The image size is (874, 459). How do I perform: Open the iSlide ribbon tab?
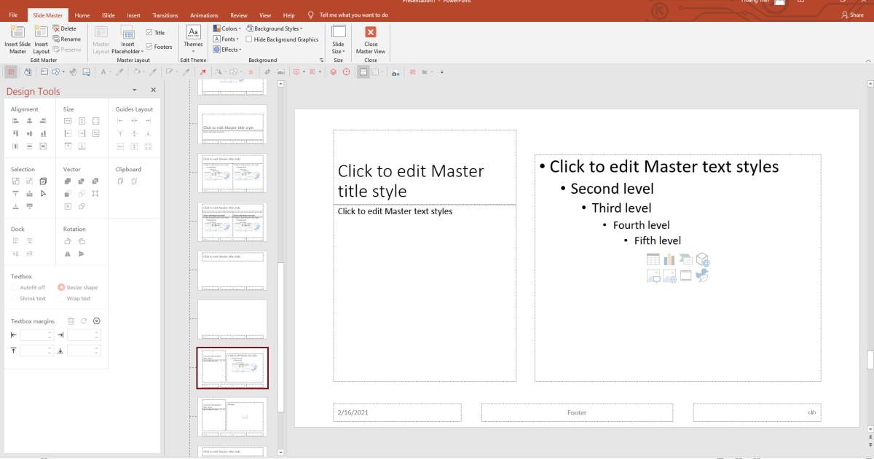(x=109, y=15)
